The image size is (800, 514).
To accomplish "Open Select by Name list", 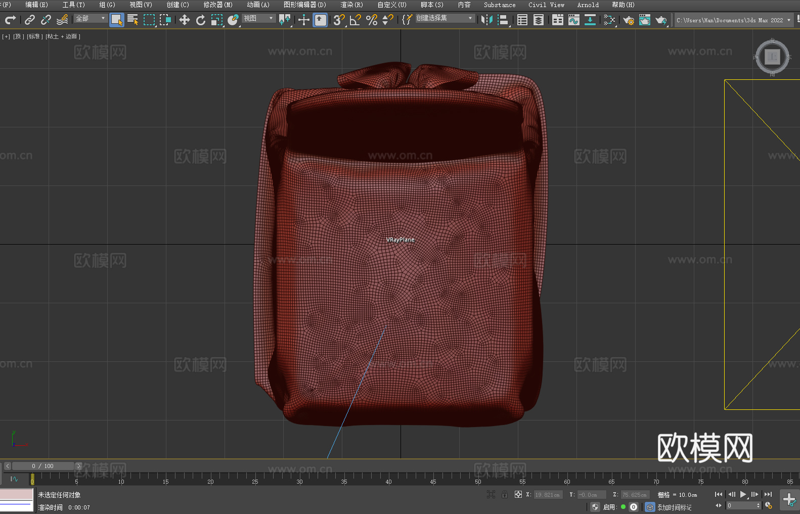I will pyautogui.click(x=133, y=20).
